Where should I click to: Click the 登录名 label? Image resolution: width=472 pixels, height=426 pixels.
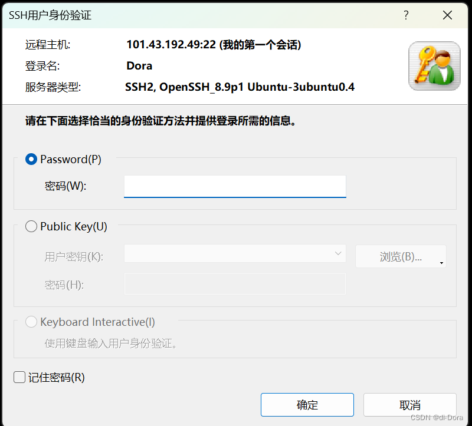pos(42,66)
